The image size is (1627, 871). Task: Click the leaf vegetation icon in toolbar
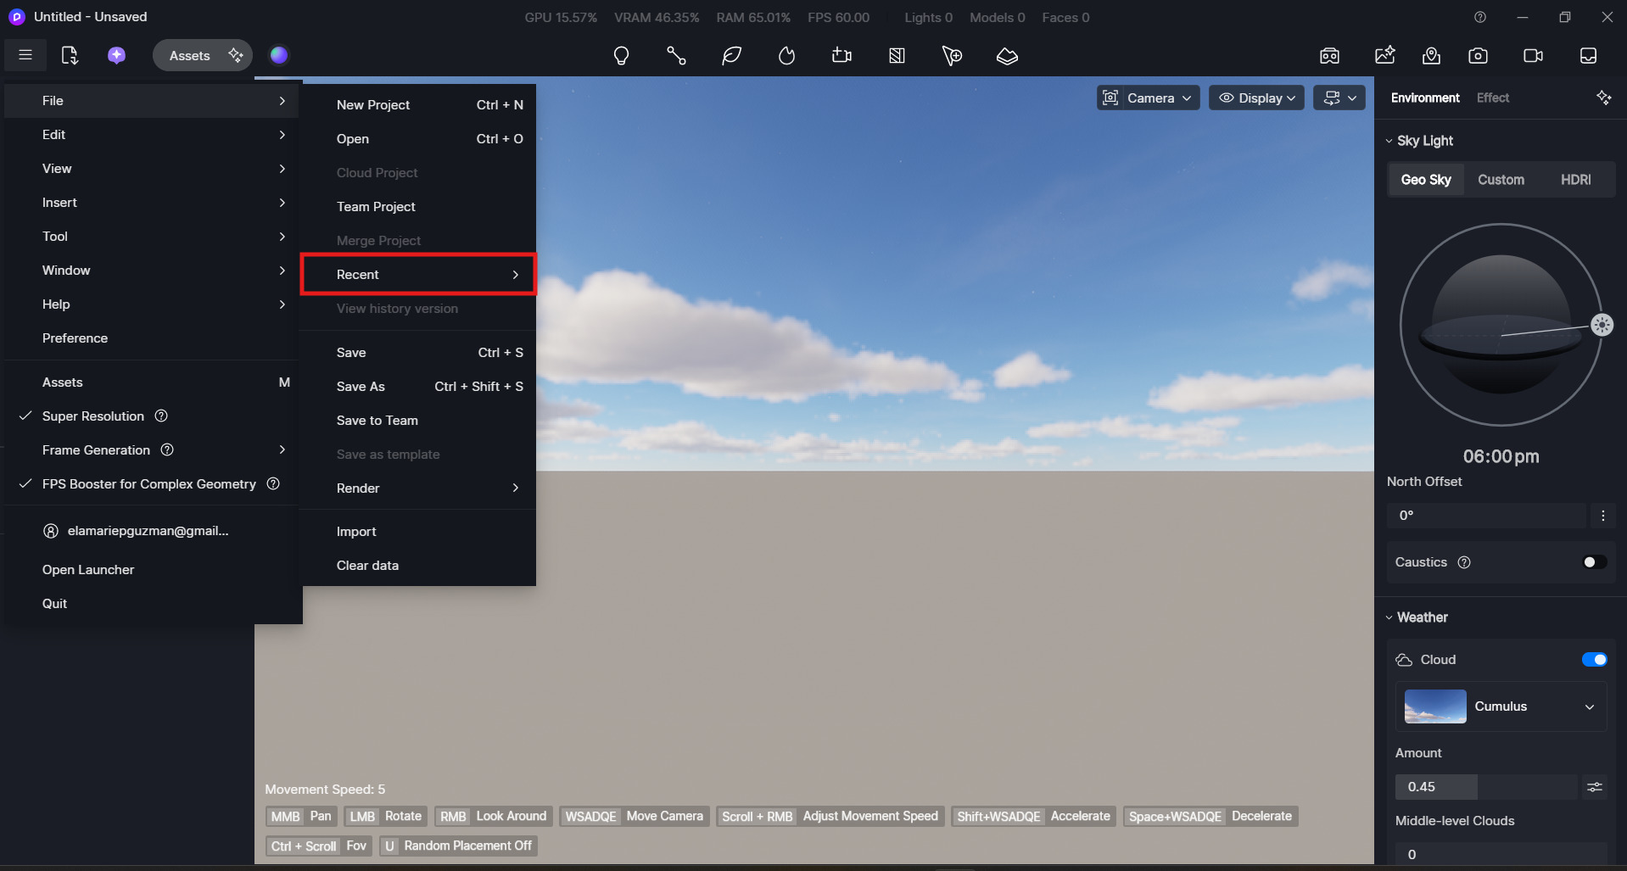coord(731,56)
